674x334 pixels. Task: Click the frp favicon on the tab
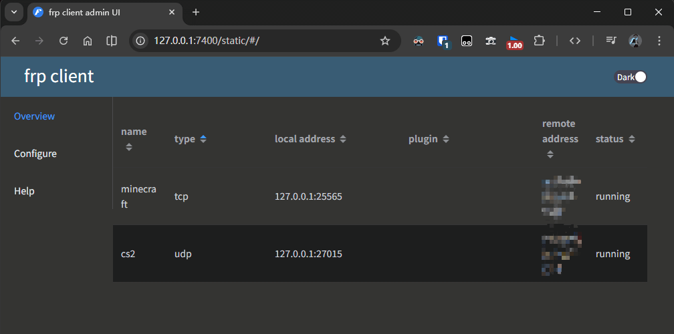pos(38,13)
